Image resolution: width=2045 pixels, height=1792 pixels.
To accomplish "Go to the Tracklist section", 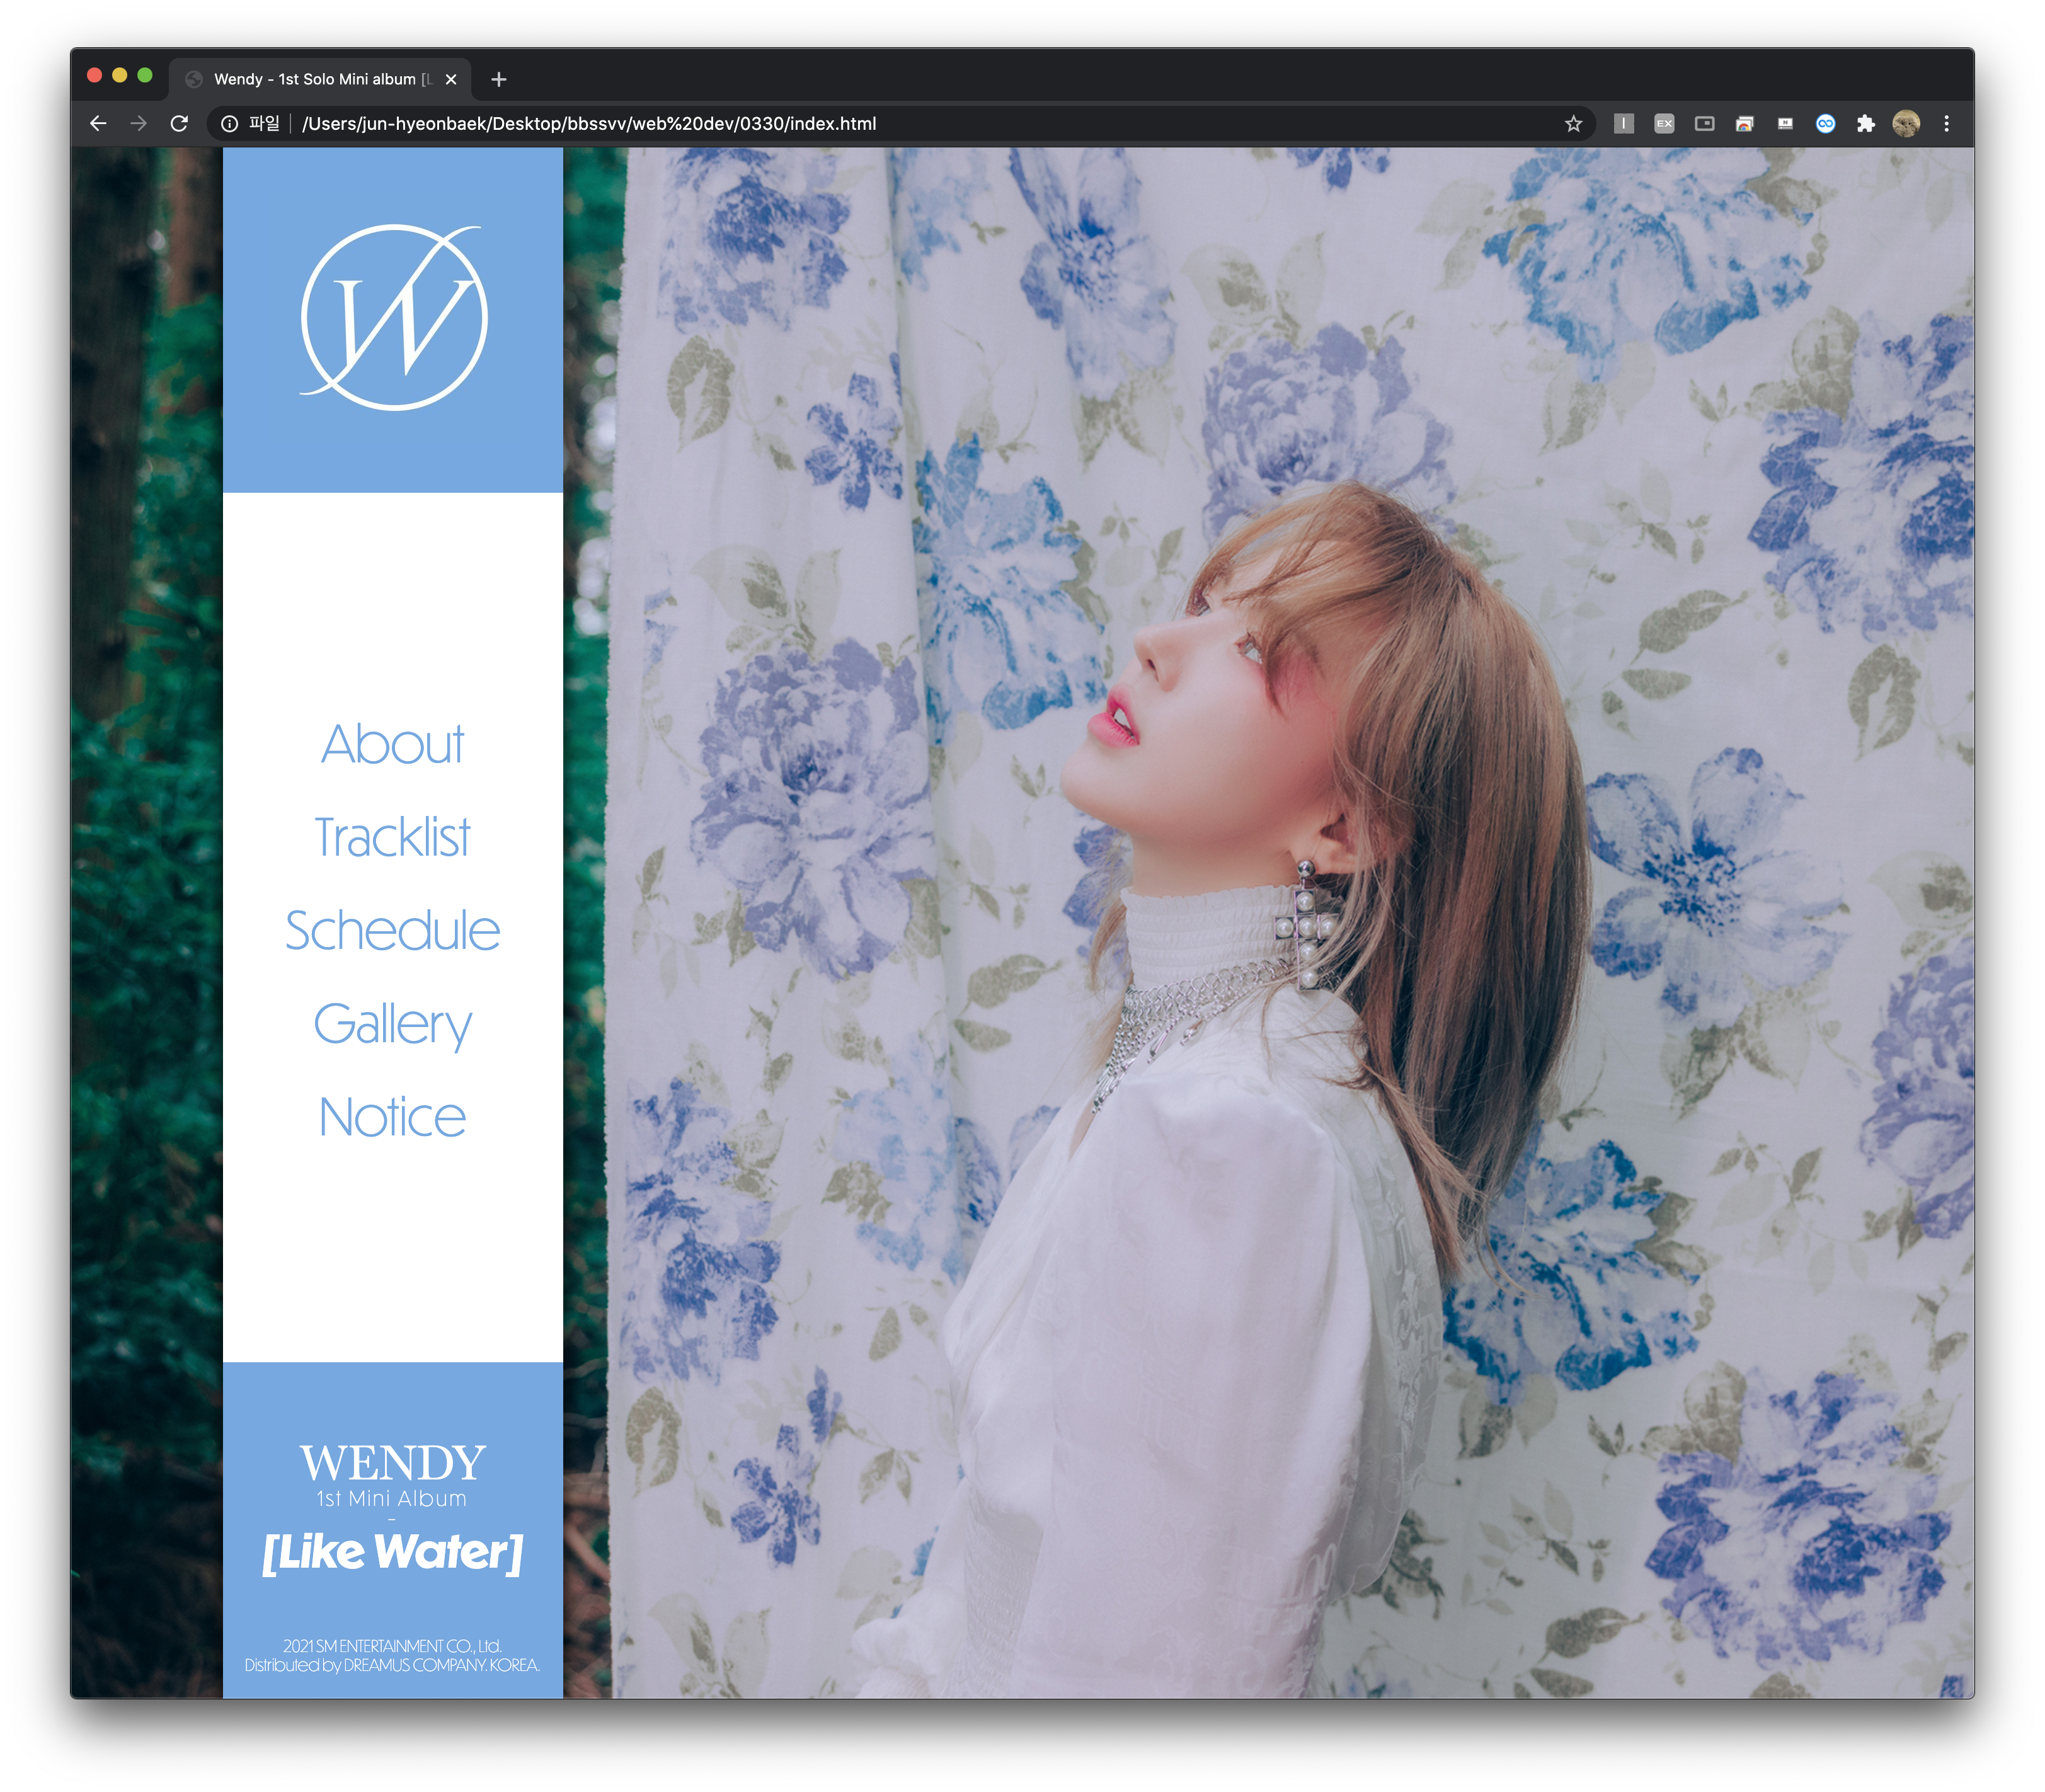I will (x=392, y=837).
